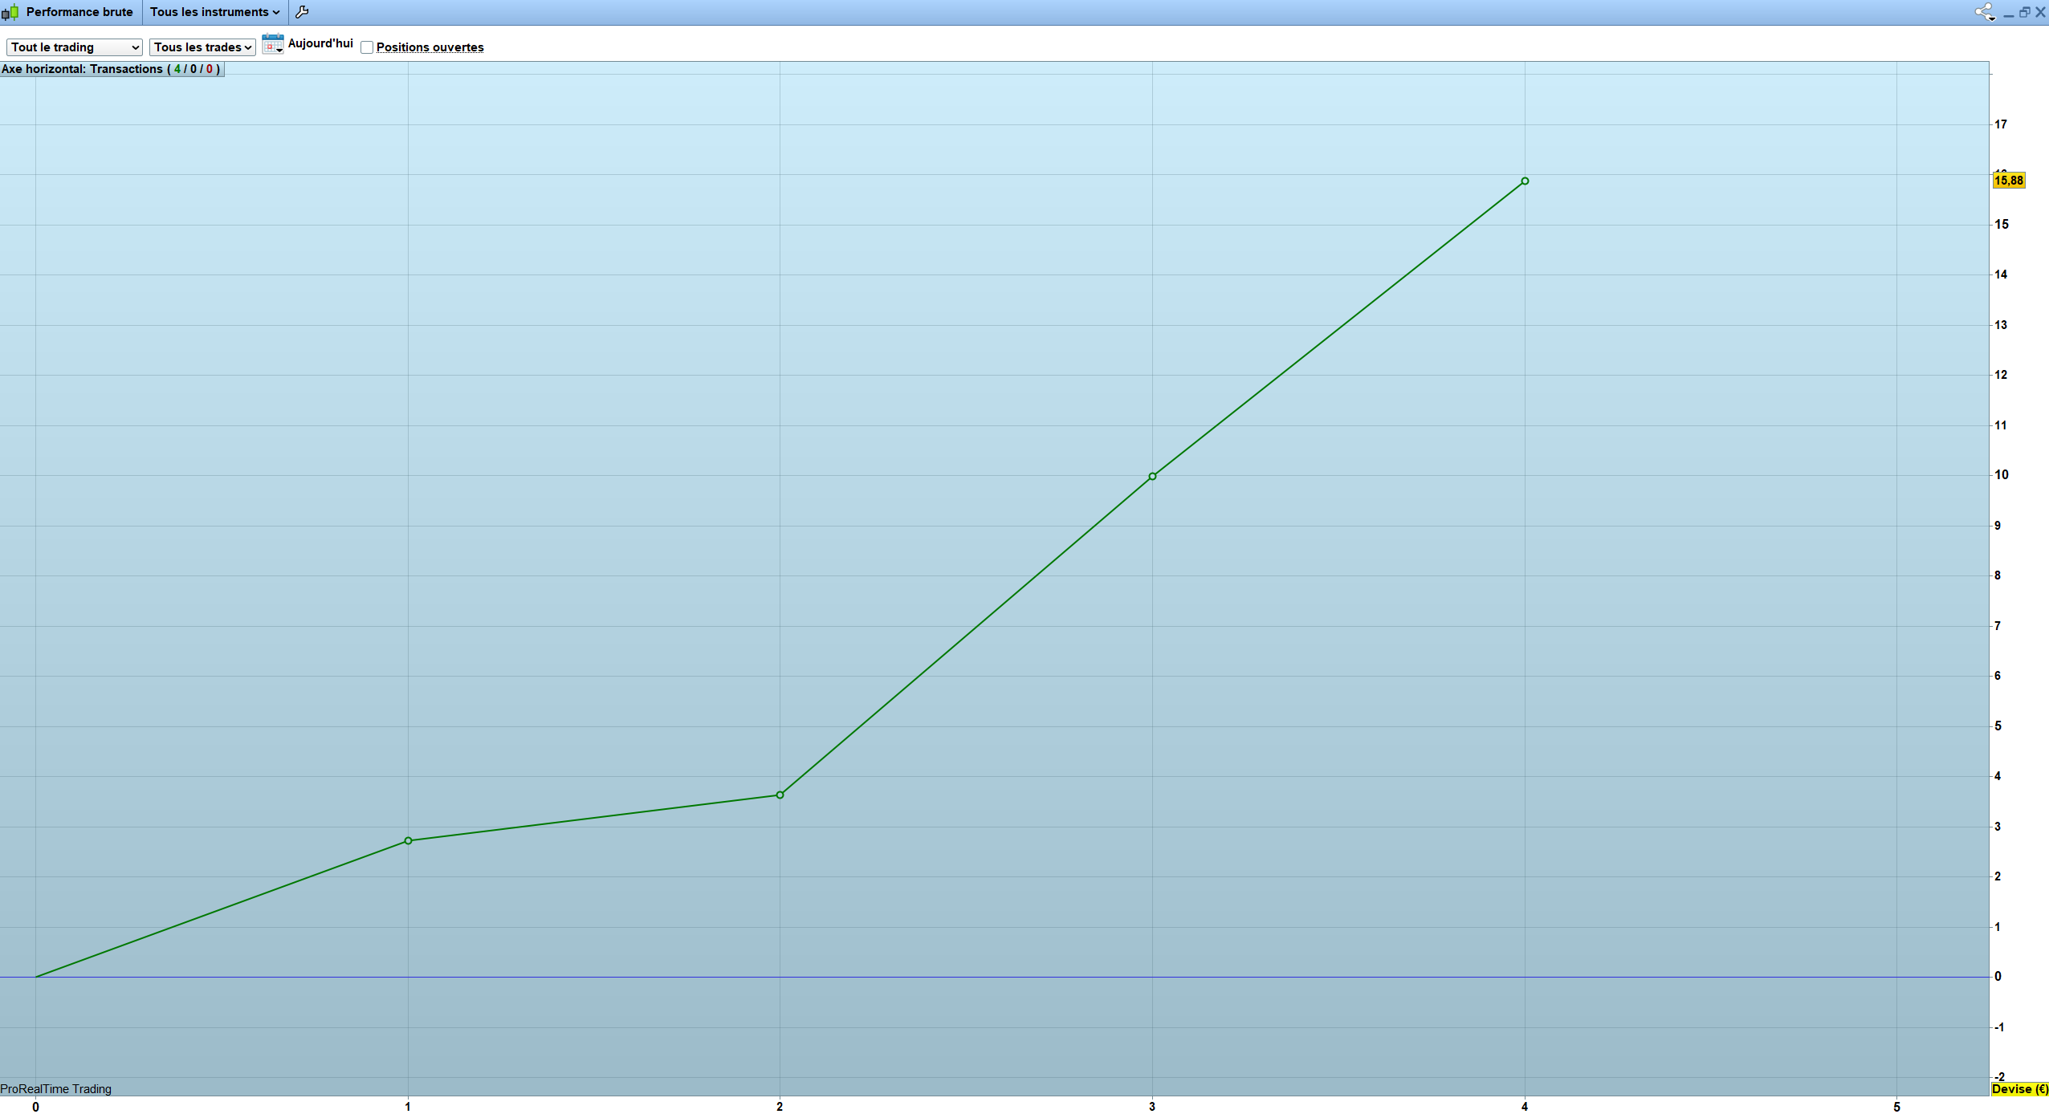Screen dimensions: 2049x1114
Task: Expand the Tout le trading dropdown
Action: (x=75, y=47)
